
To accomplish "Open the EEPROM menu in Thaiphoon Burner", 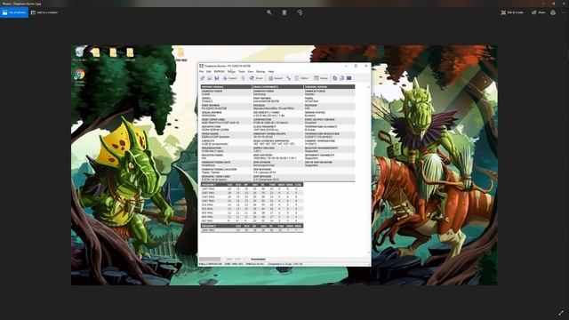I will 220,71.
